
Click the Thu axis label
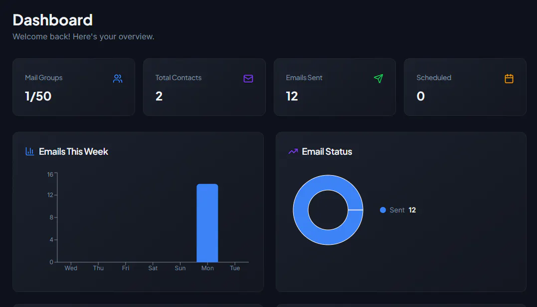coord(98,268)
